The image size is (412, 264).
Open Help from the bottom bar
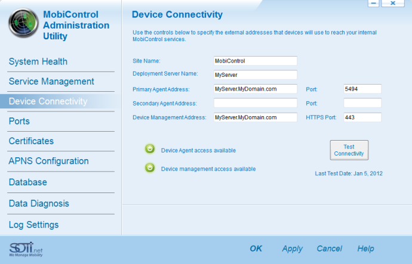click(365, 249)
